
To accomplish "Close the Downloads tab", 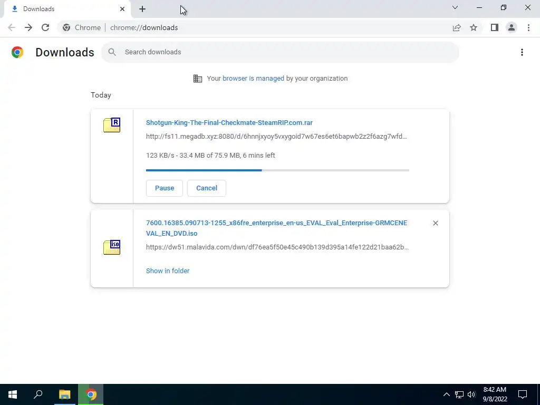I will (122, 9).
